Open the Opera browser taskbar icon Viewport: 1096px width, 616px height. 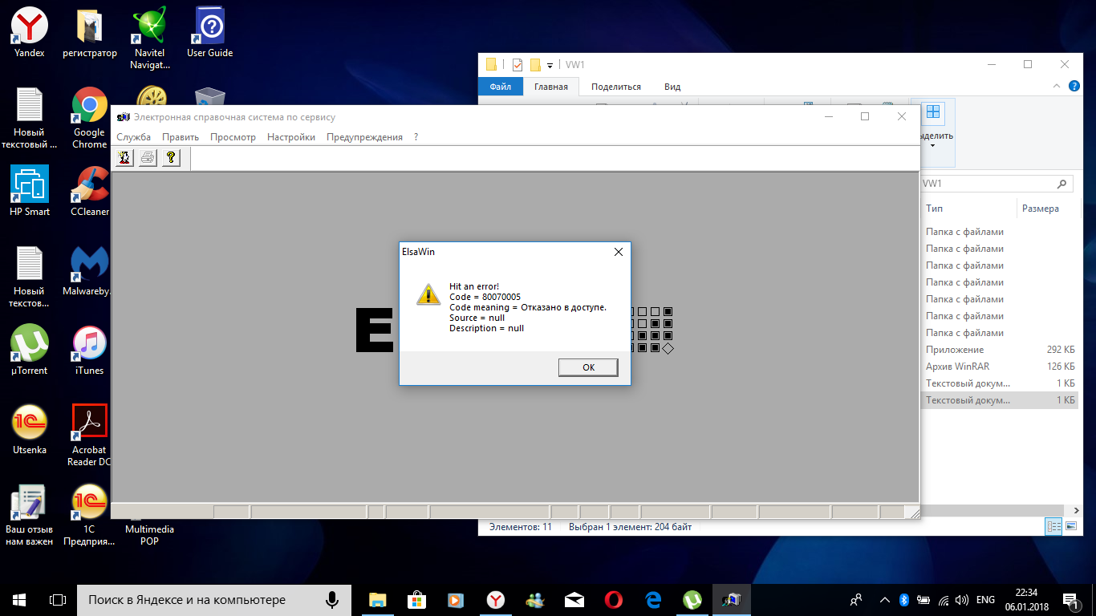(x=614, y=599)
